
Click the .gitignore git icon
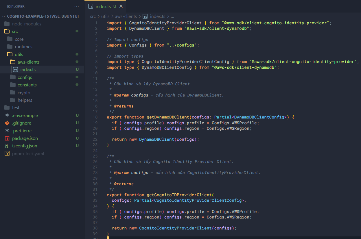pyautogui.click(x=7, y=123)
